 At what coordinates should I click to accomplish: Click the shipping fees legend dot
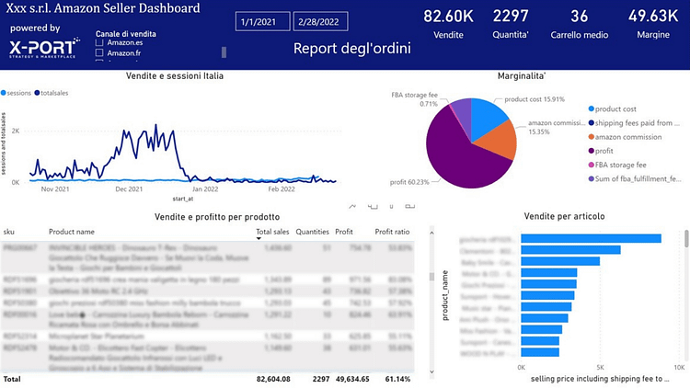pos(591,122)
